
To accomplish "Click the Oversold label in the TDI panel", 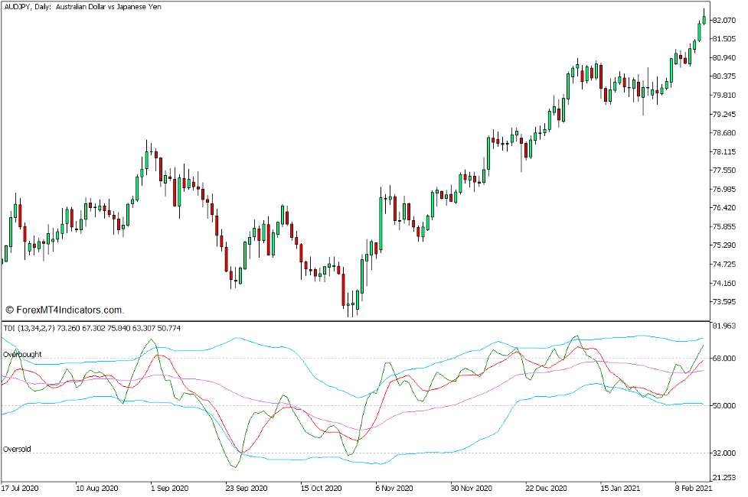I will click(18, 451).
